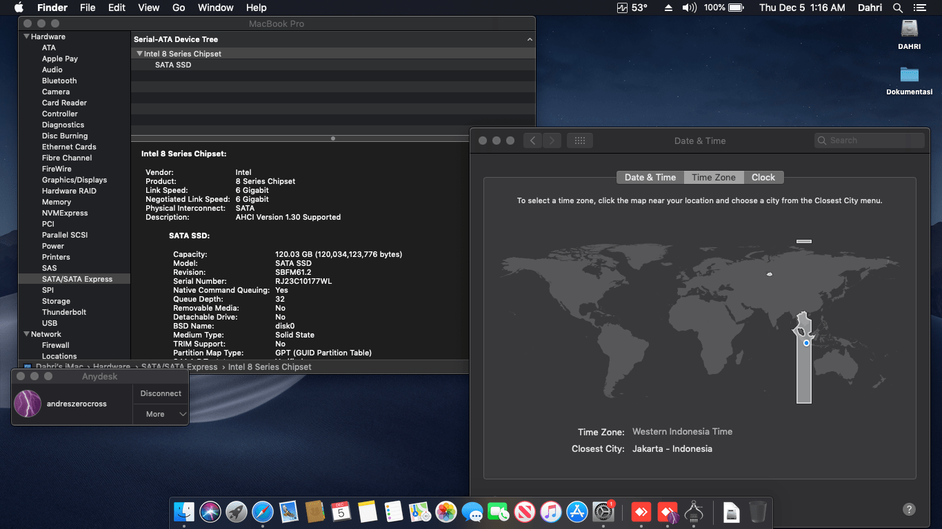Click the eject icon in menu bar
Image resolution: width=942 pixels, height=529 pixels.
pos(668,8)
